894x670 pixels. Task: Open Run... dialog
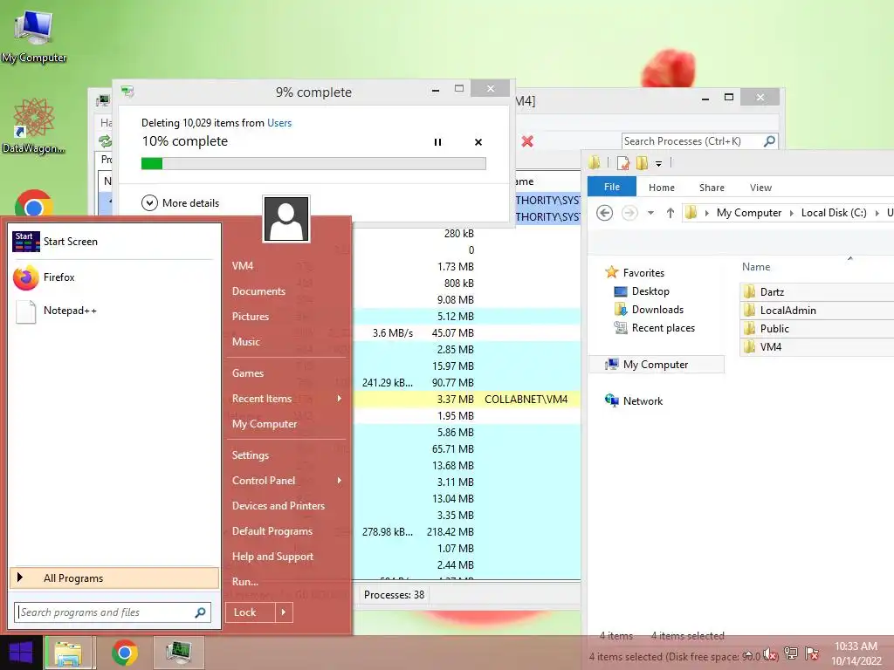(x=245, y=582)
